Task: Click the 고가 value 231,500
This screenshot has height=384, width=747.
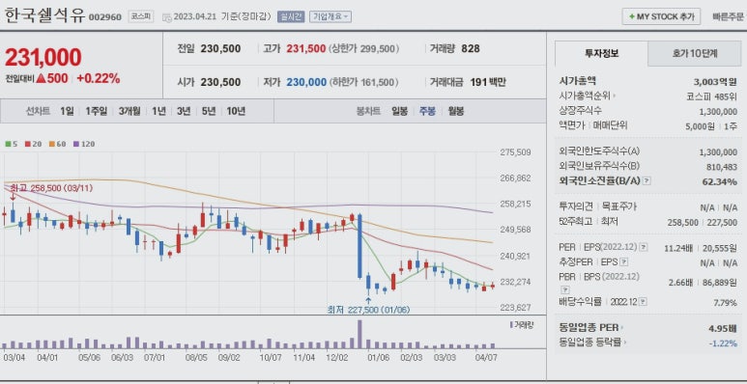Action: pos(306,48)
